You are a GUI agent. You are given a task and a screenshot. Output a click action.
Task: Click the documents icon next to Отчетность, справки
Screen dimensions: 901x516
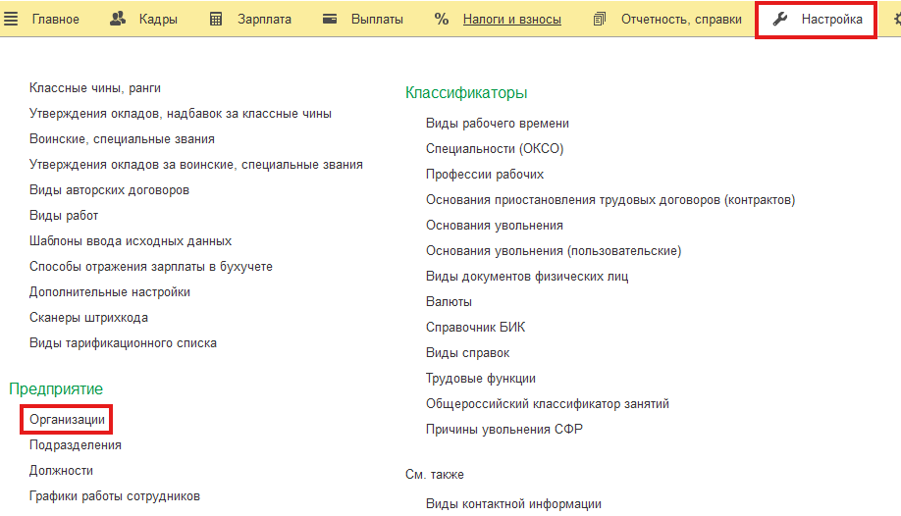pyautogui.click(x=600, y=19)
